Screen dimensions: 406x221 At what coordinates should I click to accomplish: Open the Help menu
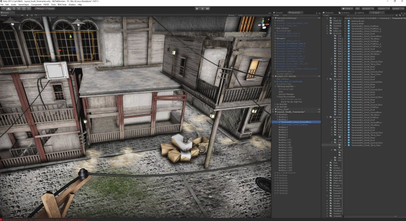[80, 4]
